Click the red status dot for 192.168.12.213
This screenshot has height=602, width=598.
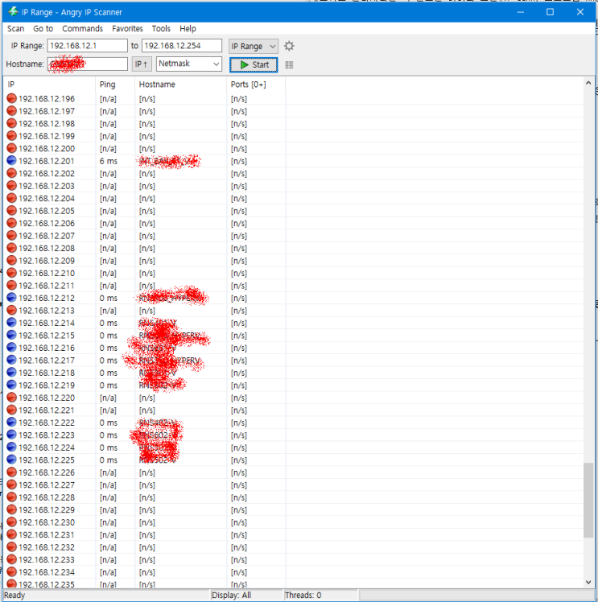[x=11, y=310]
